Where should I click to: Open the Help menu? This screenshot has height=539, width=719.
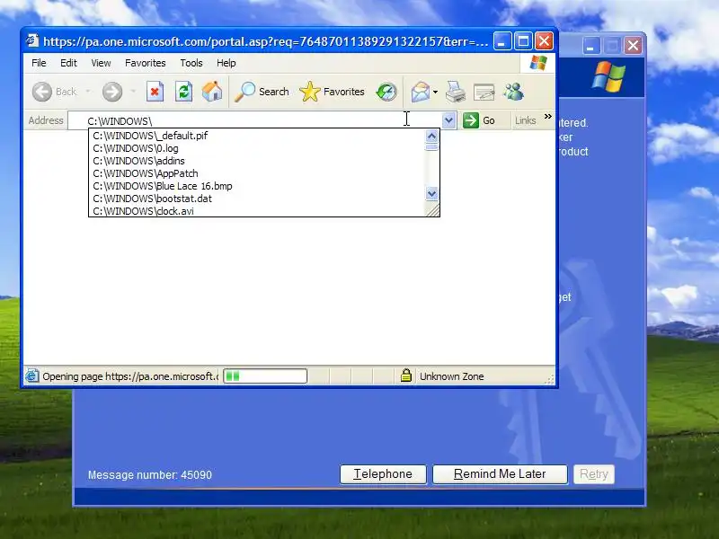[226, 63]
